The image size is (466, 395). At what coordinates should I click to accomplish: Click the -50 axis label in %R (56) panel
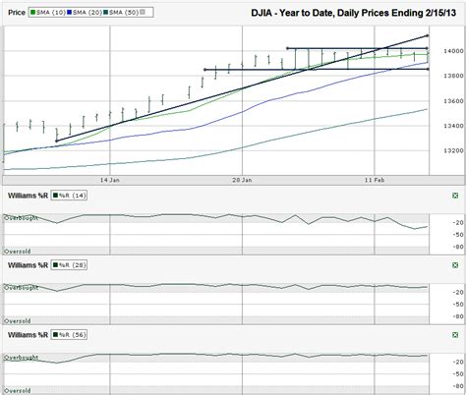pos(458,374)
